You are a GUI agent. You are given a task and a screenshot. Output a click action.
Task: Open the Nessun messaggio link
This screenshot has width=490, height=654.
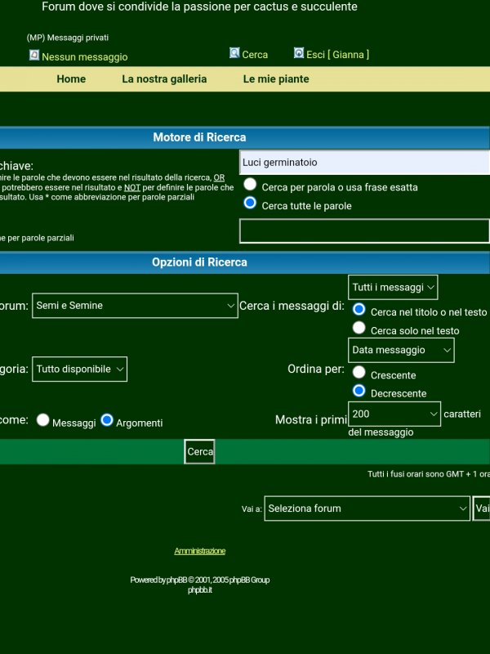tap(85, 57)
